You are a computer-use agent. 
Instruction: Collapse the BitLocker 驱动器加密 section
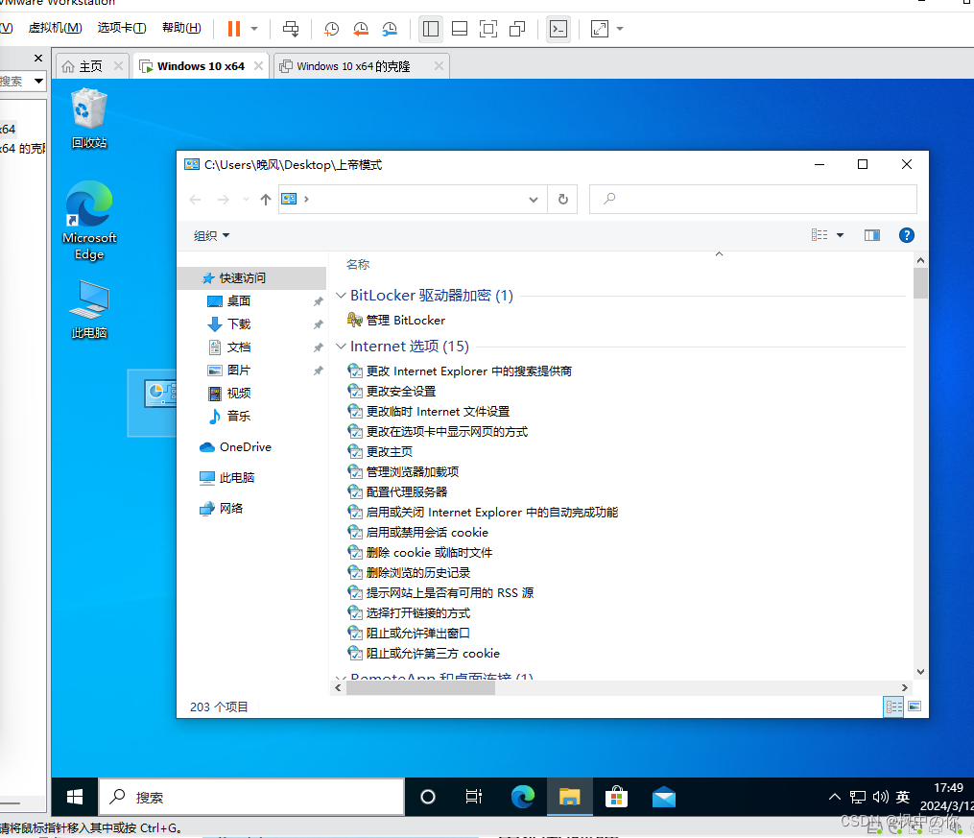pyautogui.click(x=342, y=295)
